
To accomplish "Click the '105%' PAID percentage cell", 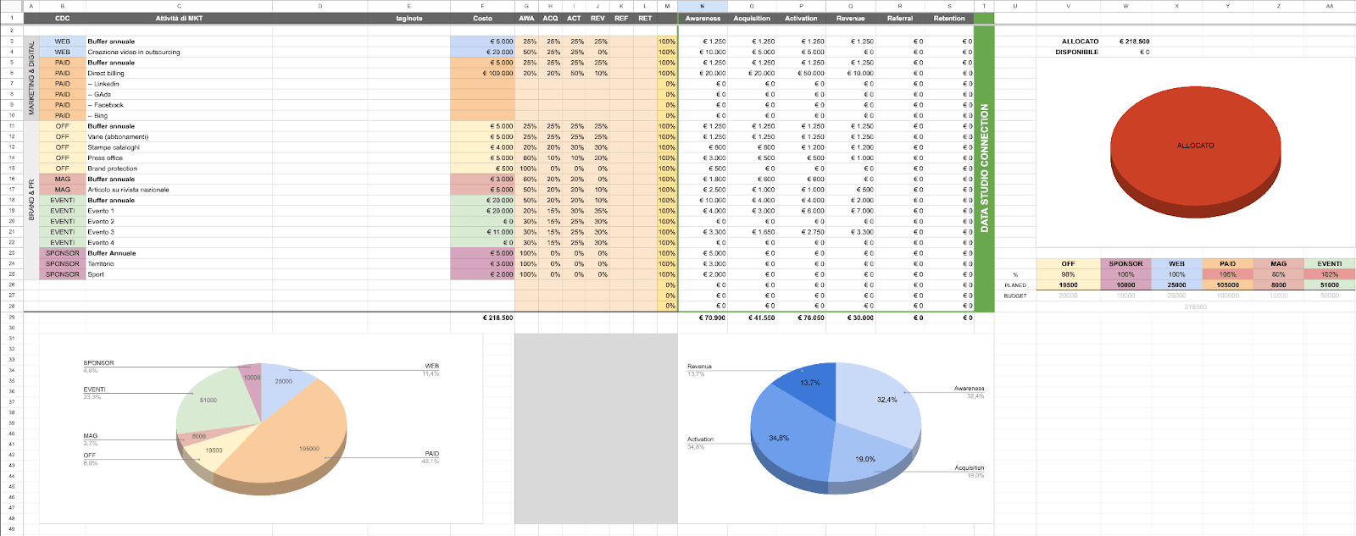I will pyautogui.click(x=1227, y=274).
